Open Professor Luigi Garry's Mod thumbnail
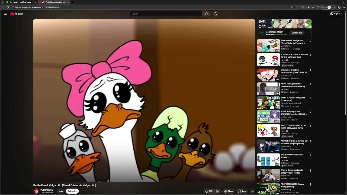Screen dimensions: 347x195 [268, 189]
